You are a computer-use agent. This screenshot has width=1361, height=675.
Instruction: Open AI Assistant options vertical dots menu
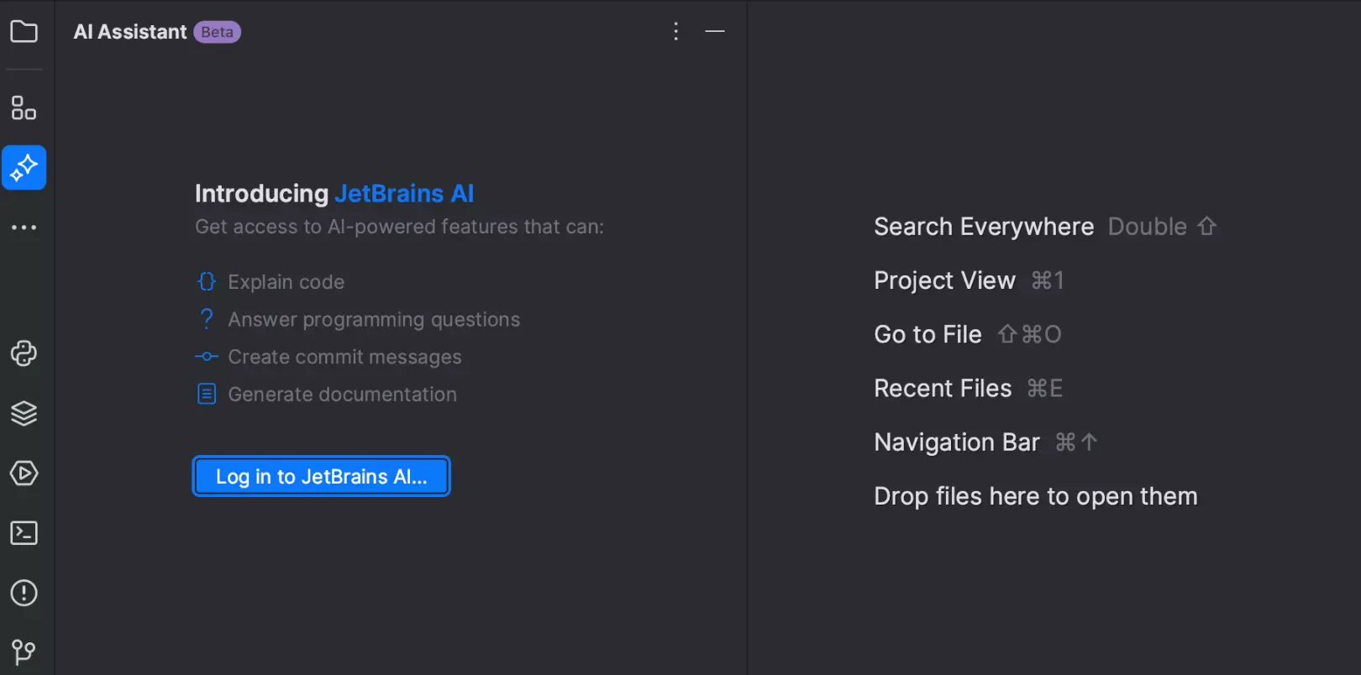[x=675, y=32]
